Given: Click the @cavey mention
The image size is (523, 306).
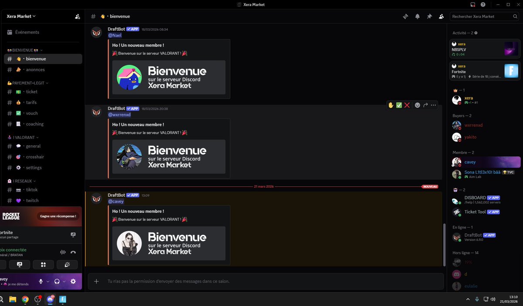Looking at the screenshot, I should tap(116, 202).
